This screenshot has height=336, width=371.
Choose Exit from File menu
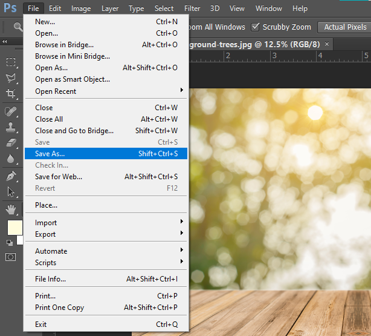coord(106,324)
